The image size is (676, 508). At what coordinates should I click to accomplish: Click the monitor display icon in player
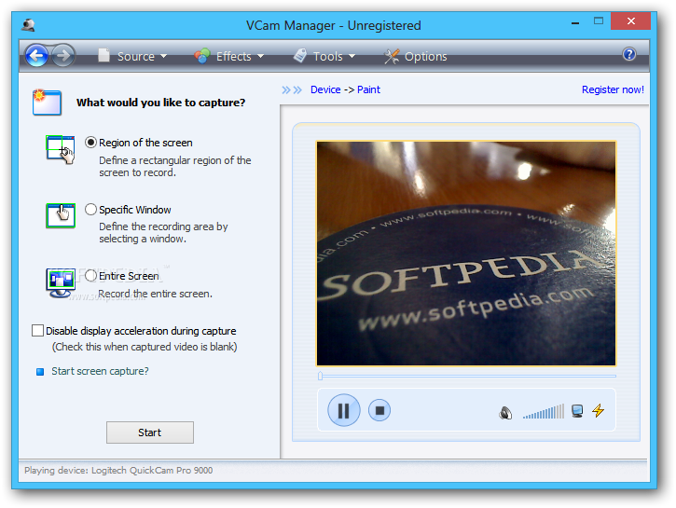tap(577, 411)
